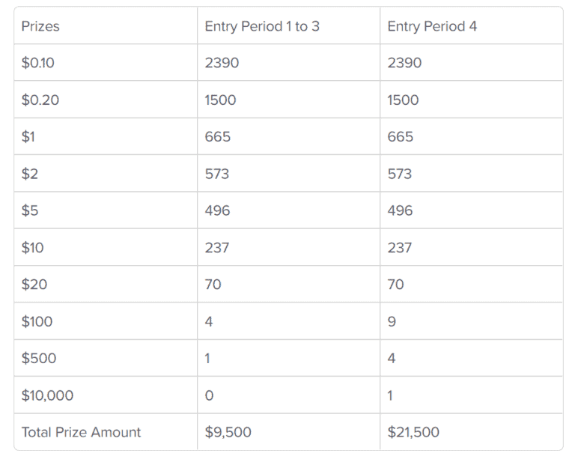
Task: Select the $10 prize cell
Action: pyautogui.click(x=33, y=248)
